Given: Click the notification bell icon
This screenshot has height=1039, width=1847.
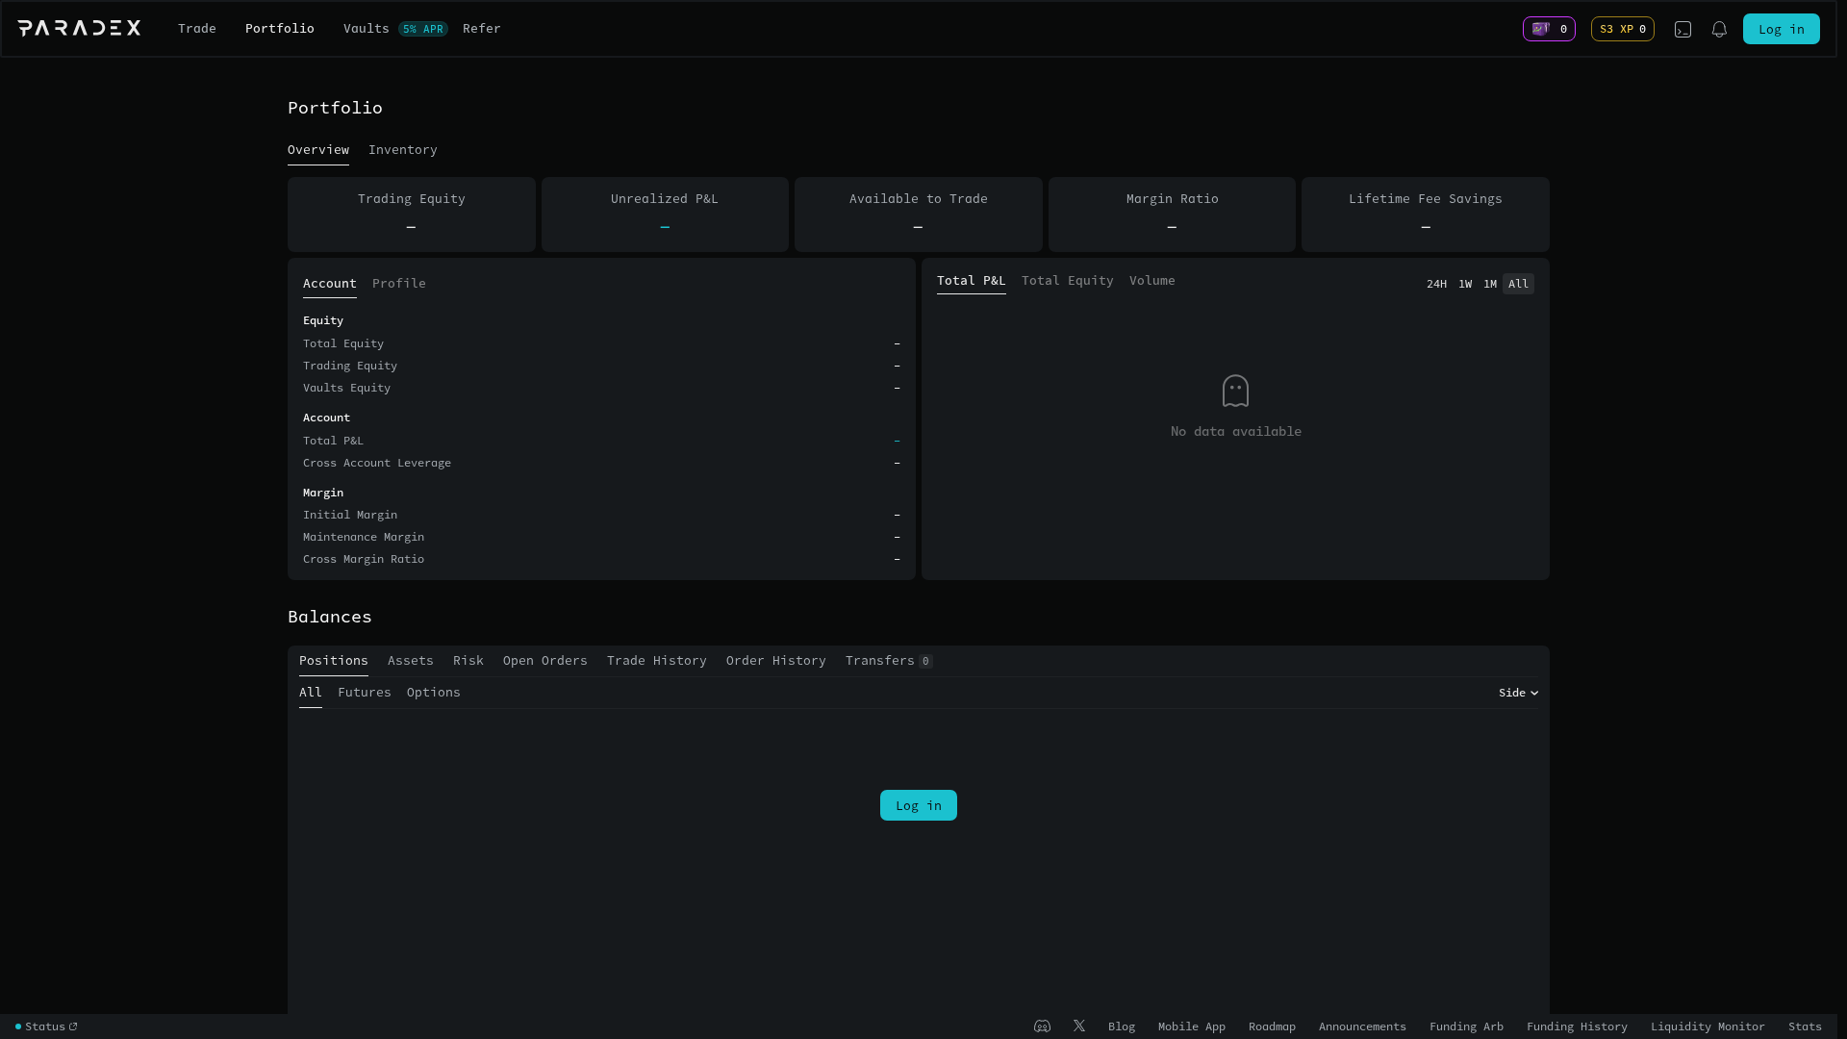Looking at the screenshot, I should (1718, 29).
